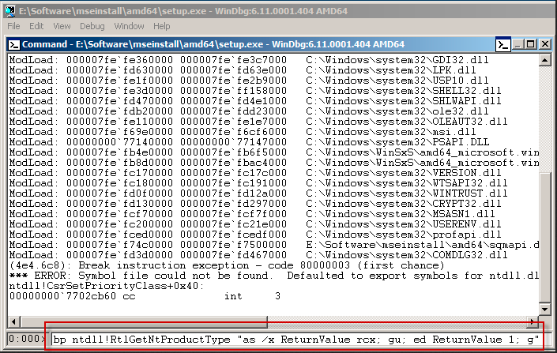Click the WinDbg application icon in title bar
This screenshot has height=353, width=557.
10,11
